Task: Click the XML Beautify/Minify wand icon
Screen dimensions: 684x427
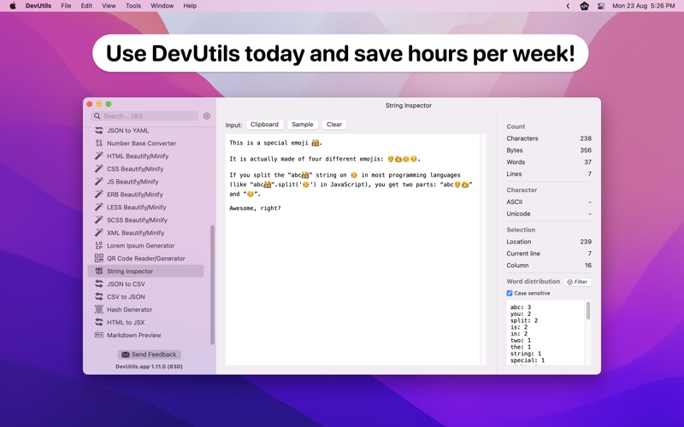Action: coord(99,232)
